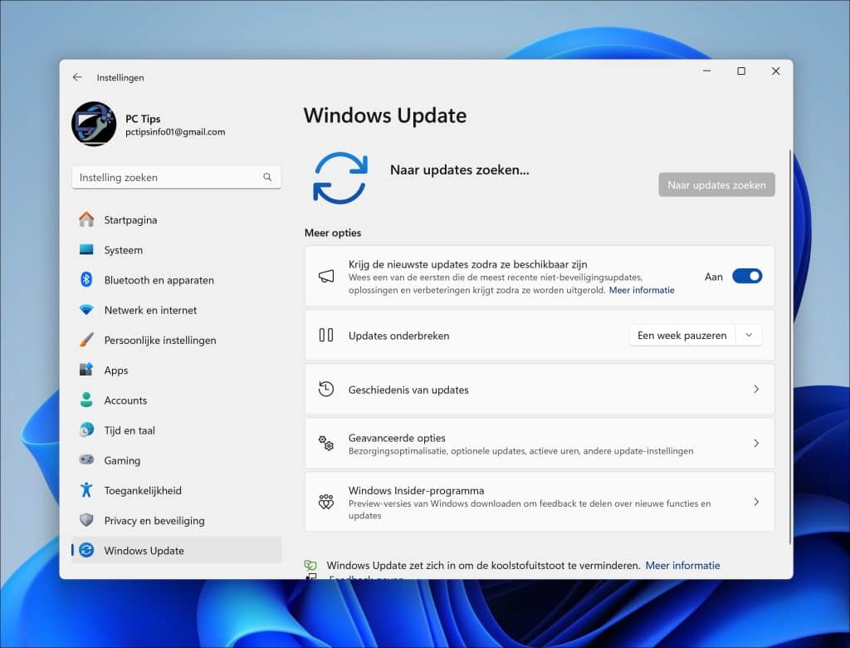Go to Systeem settings label
850x648 pixels.
[x=124, y=250]
